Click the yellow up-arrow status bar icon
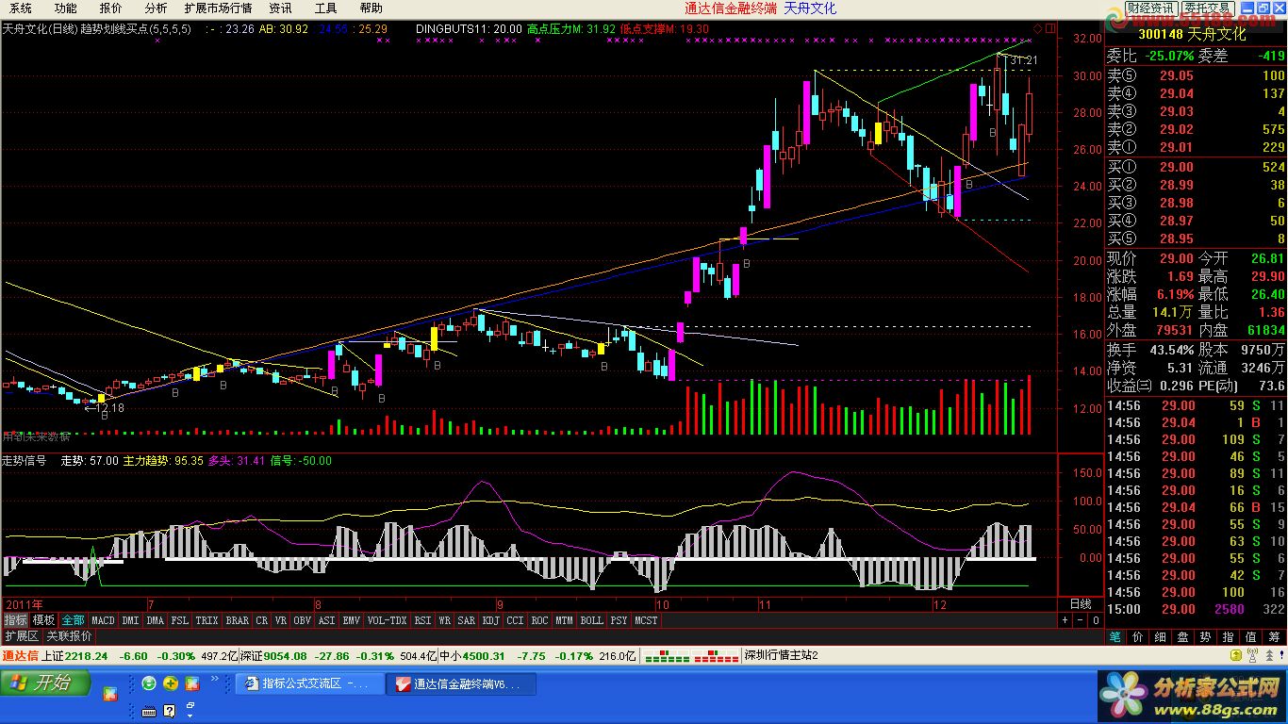This screenshot has width=1288, height=724. 1236,655
